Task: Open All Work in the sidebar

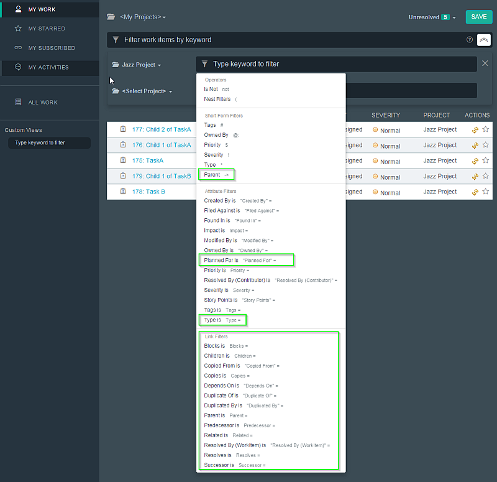Action: pyautogui.click(x=43, y=103)
